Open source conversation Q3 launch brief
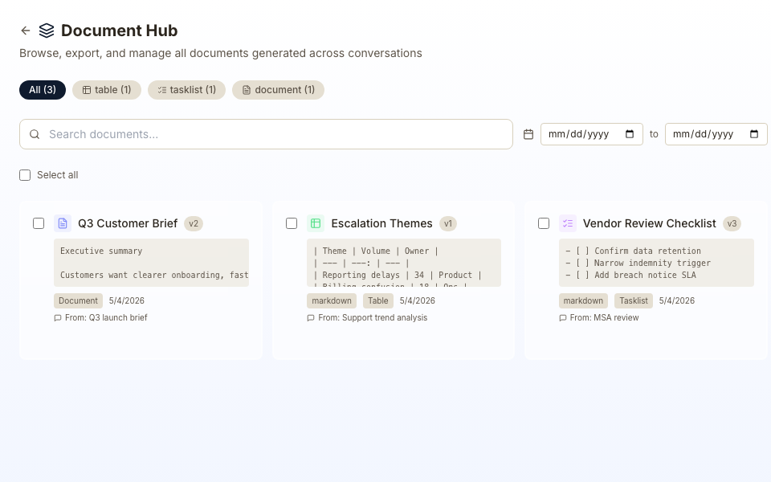The width and height of the screenshot is (771, 482). (106, 318)
